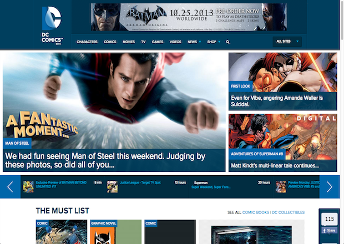
Task: Open the dark third Comic must-list cover
Action: coord(170,232)
